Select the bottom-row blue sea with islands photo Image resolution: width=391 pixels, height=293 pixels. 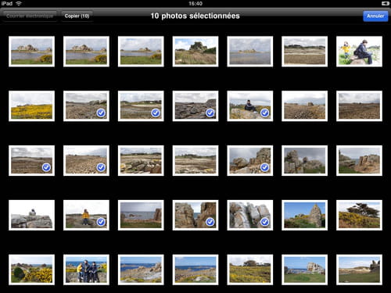tap(195, 270)
